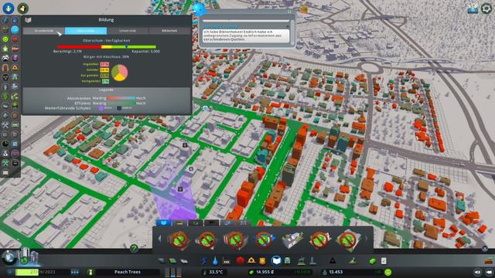The height and width of the screenshot is (278, 495).
Task: Open the Roads build menu
Action: coord(162,261)
